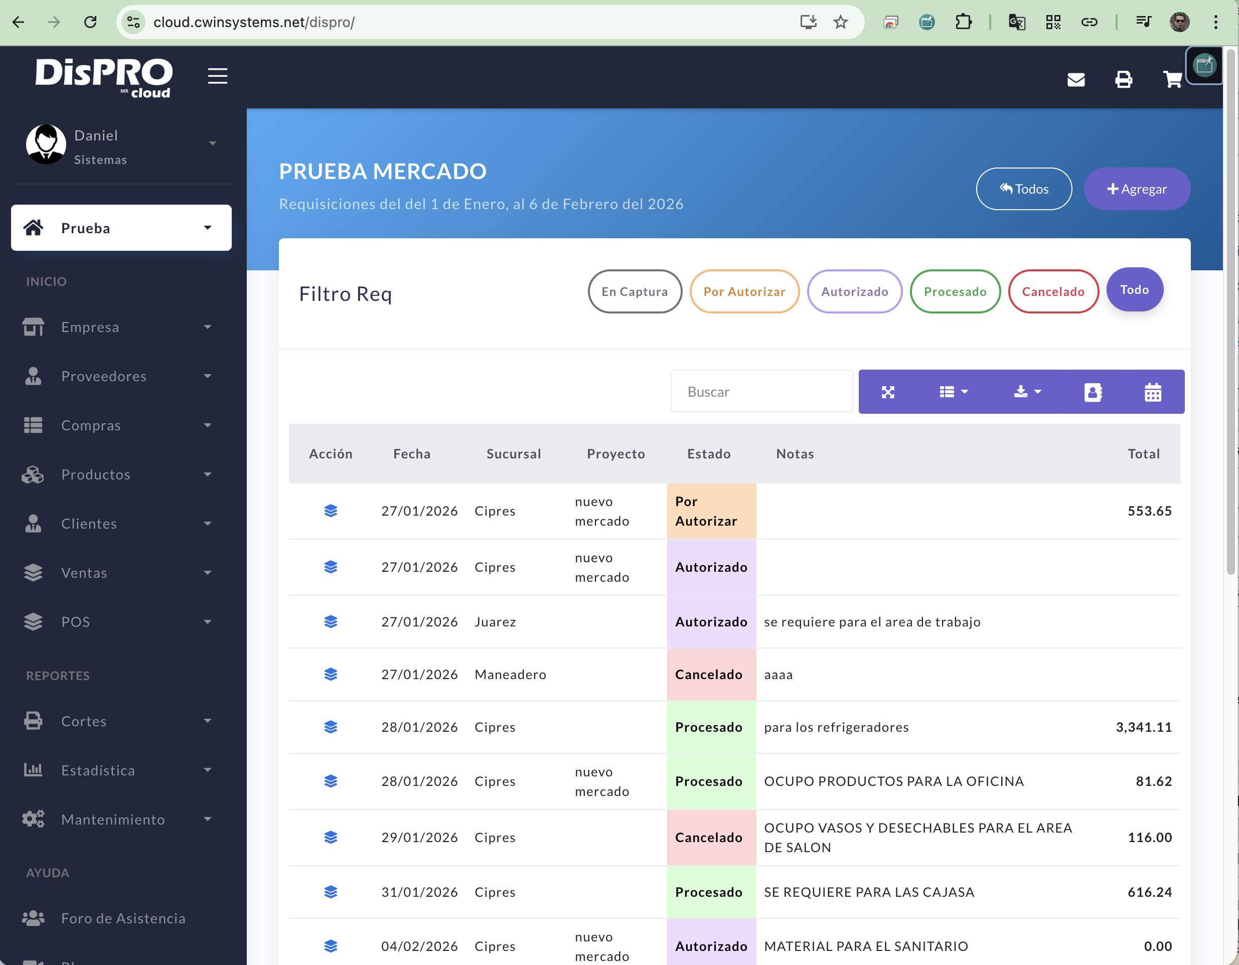Open action icon for Maneadero row

331,674
